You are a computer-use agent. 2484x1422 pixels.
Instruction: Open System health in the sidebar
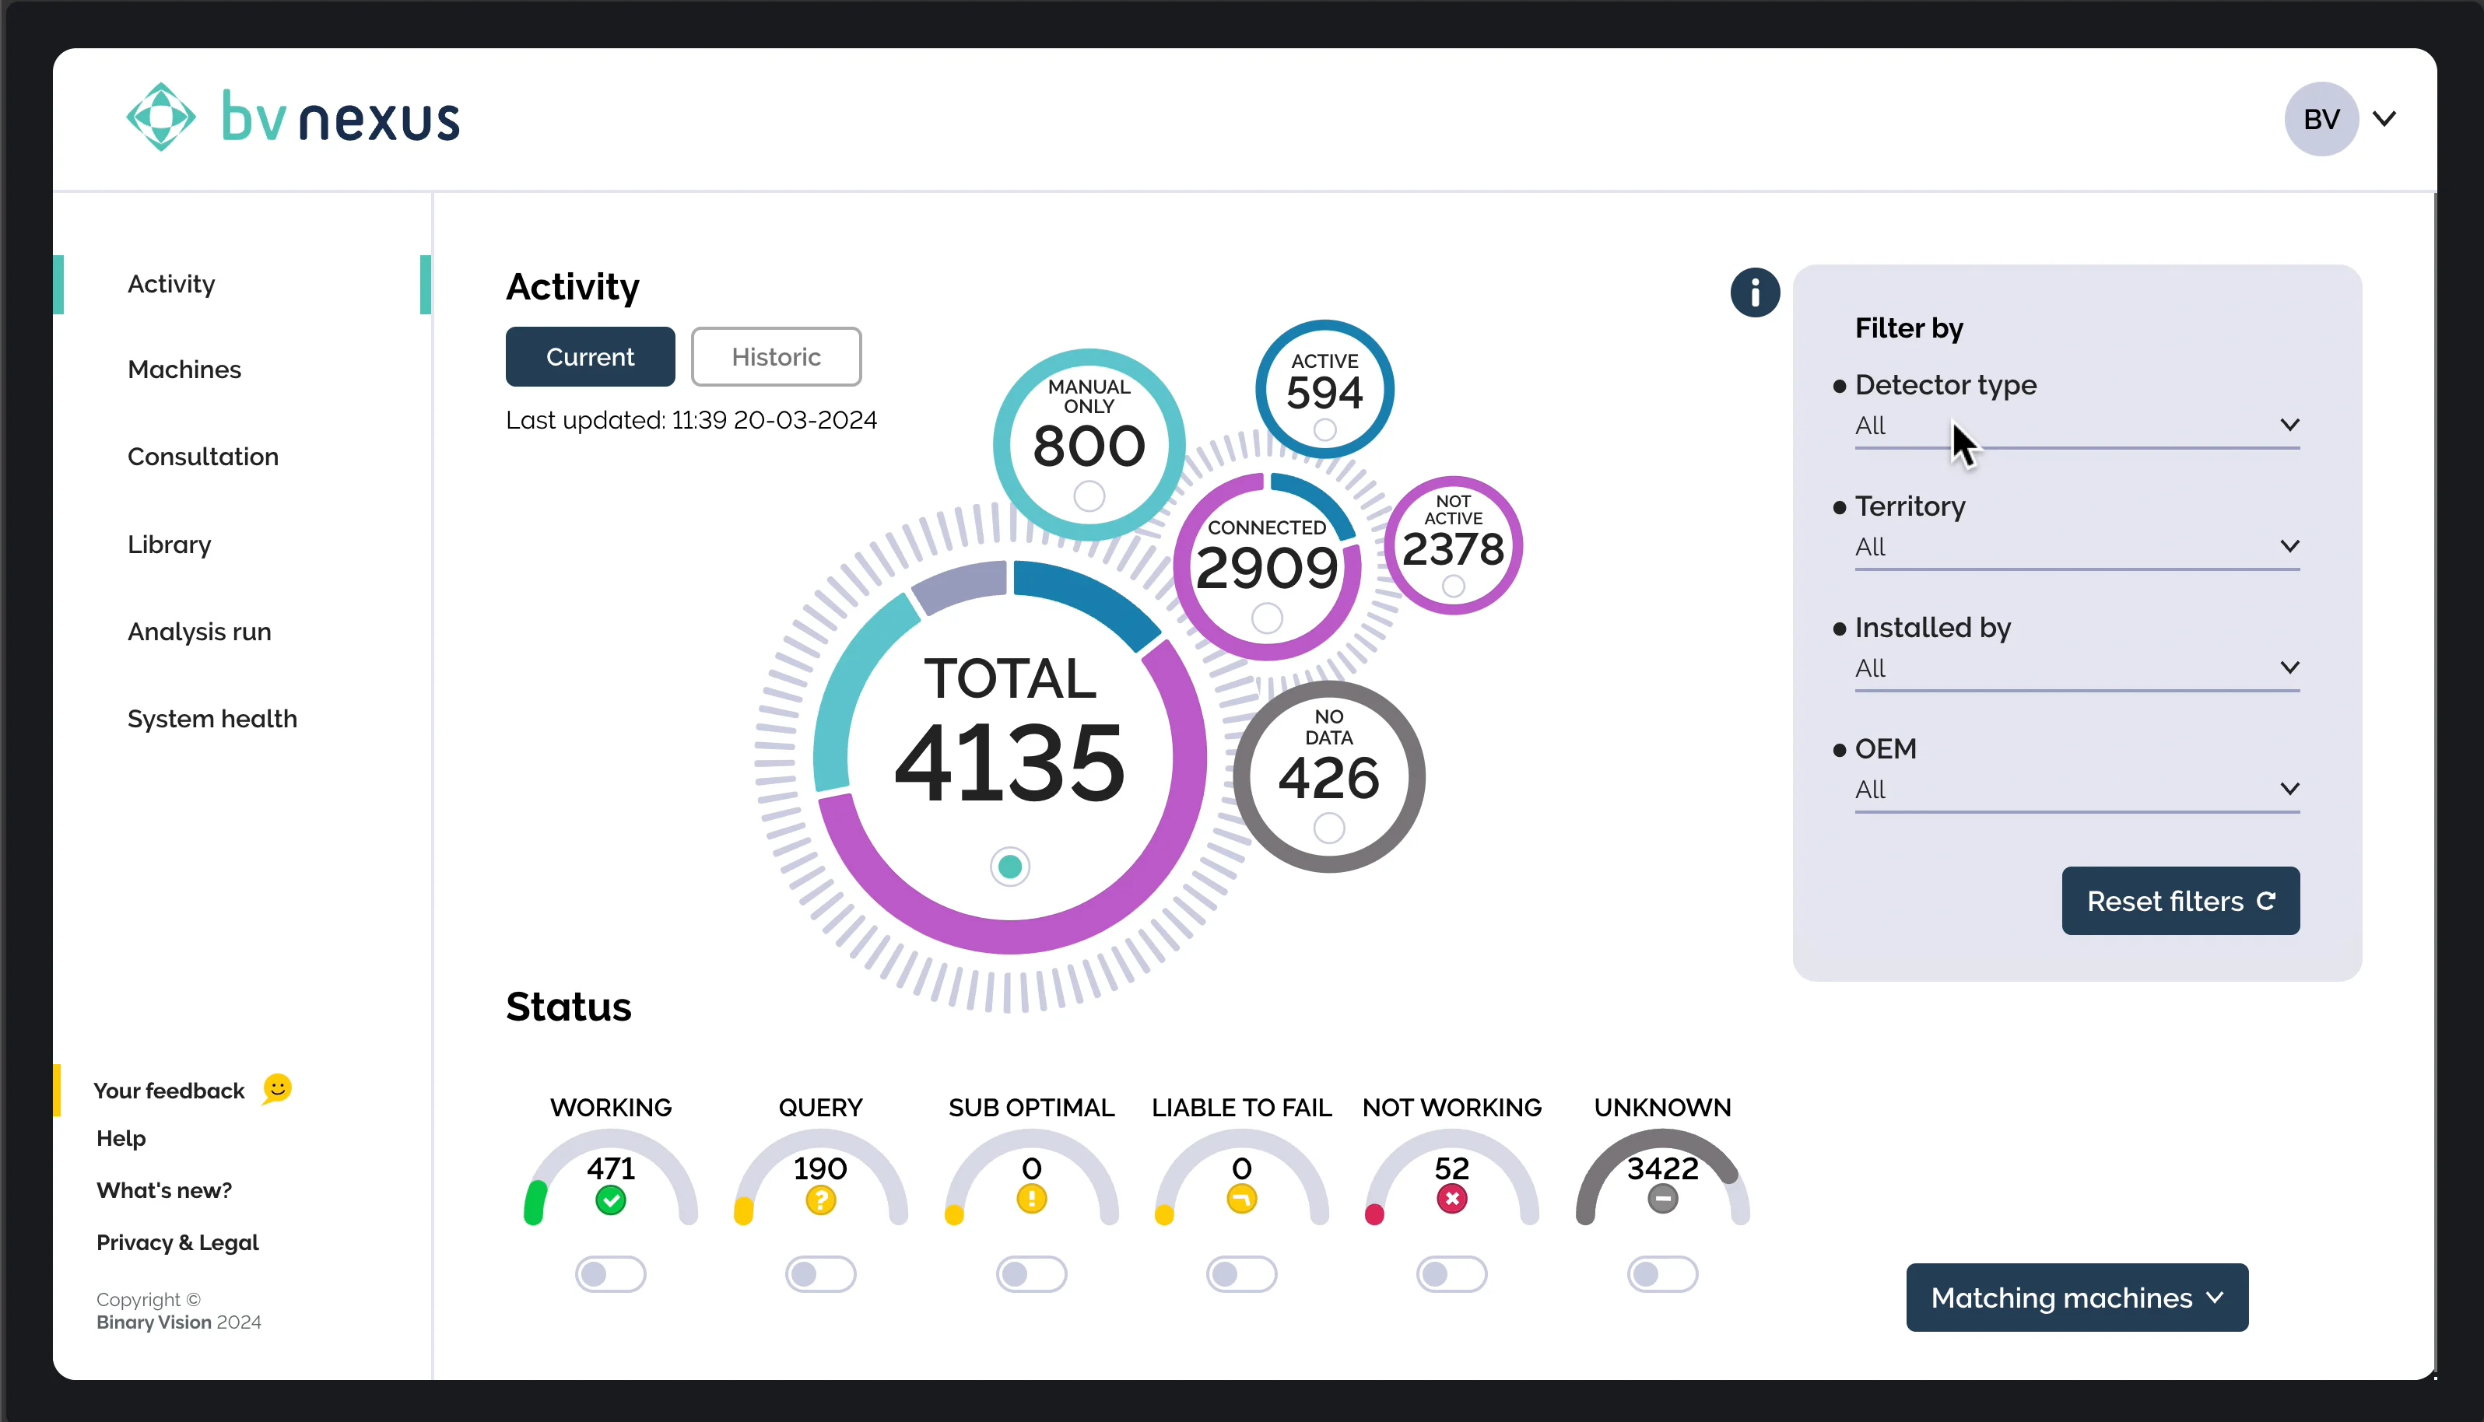tap(212, 719)
